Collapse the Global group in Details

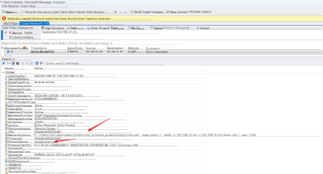(3, 73)
